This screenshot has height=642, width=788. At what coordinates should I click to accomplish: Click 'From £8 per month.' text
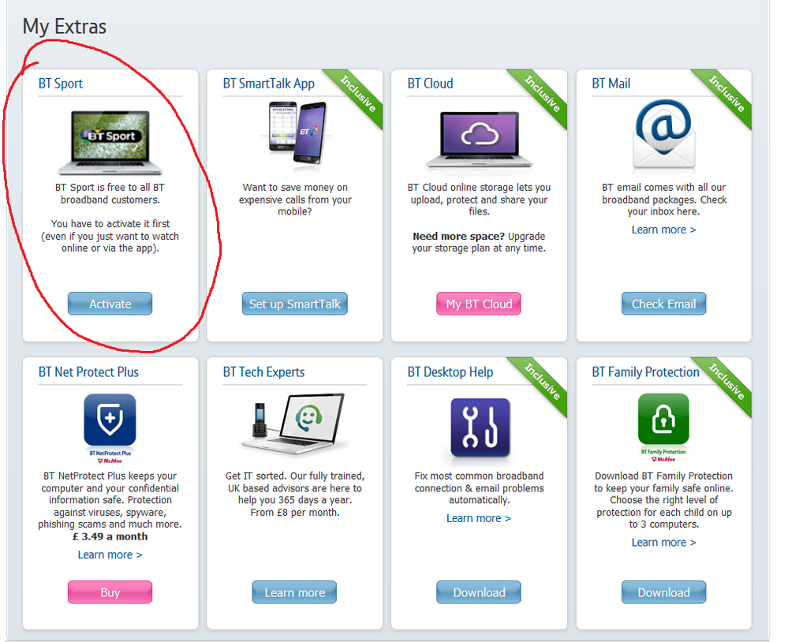tap(294, 513)
